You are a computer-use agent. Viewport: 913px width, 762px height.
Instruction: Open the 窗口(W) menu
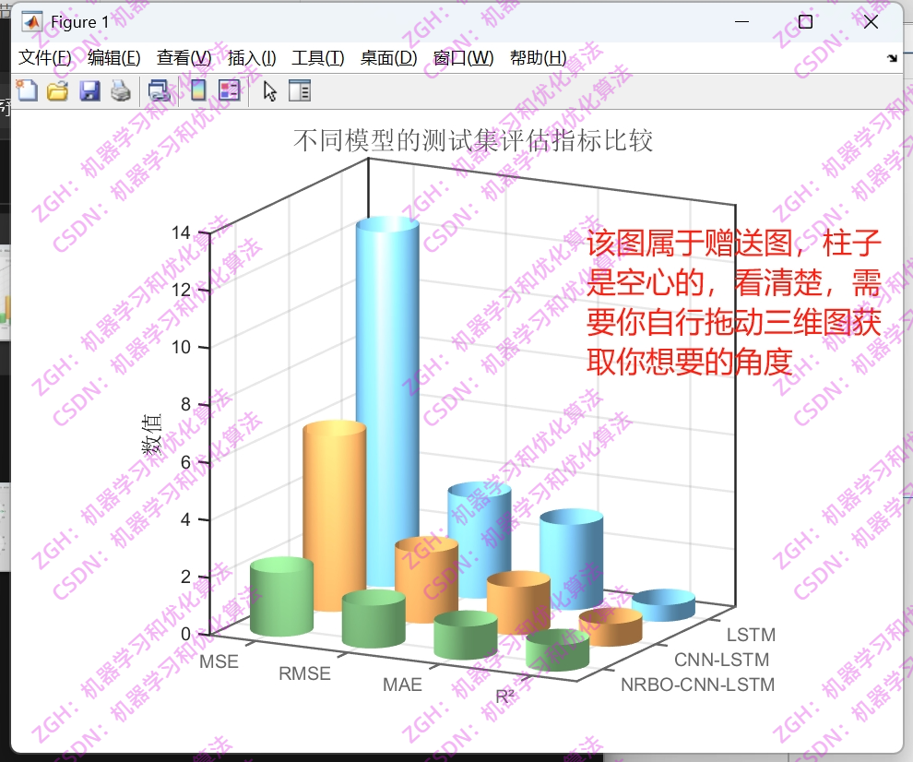464,58
